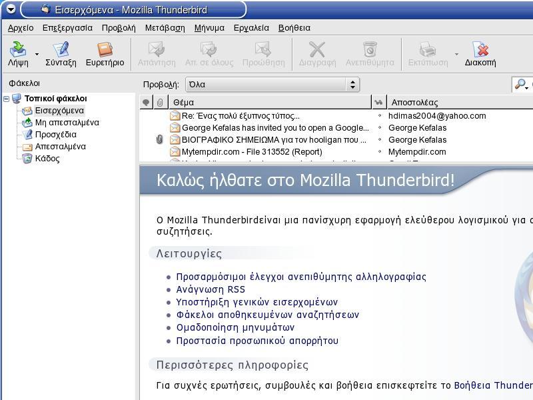Open the Ομαδοποίηση μηνυμάτων link
The image size is (533, 400).
[235, 327]
